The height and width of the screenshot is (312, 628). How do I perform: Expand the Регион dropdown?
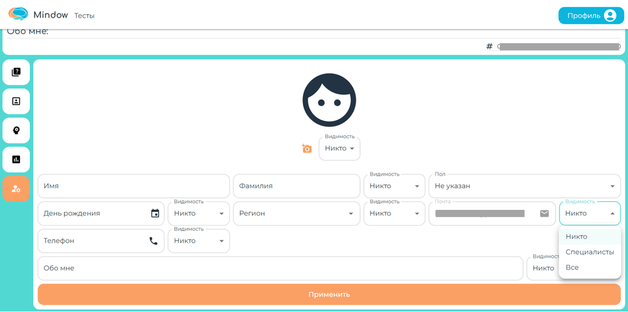point(297,214)
